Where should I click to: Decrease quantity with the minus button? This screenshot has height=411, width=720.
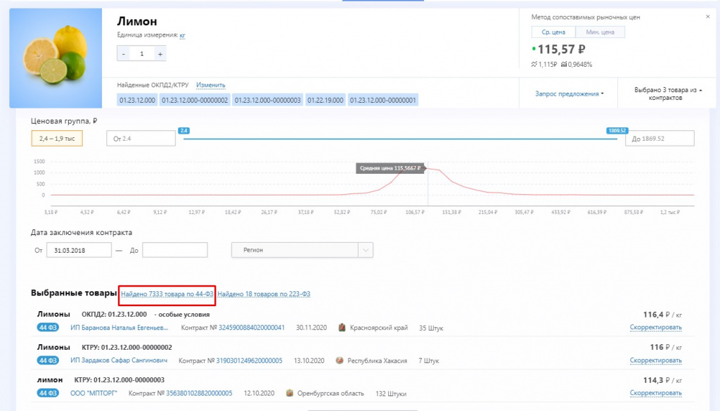[123, 53]
